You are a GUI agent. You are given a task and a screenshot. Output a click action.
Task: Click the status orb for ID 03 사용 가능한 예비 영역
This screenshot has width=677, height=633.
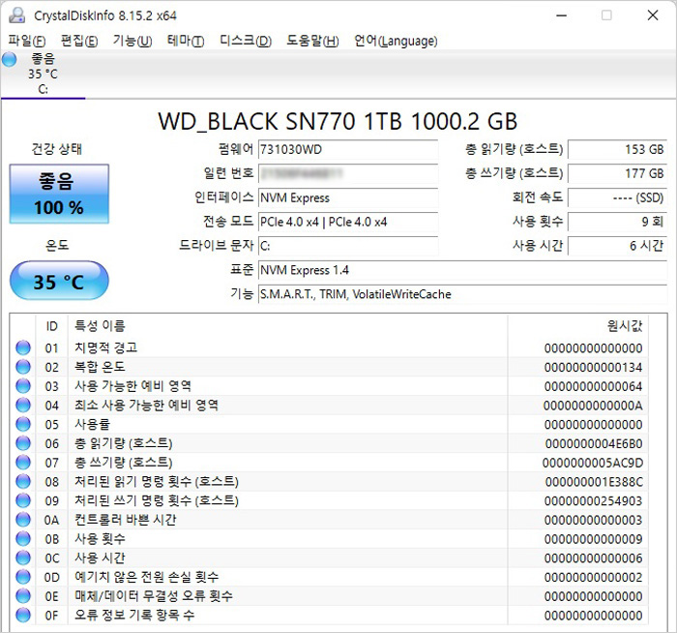point(23,386)
